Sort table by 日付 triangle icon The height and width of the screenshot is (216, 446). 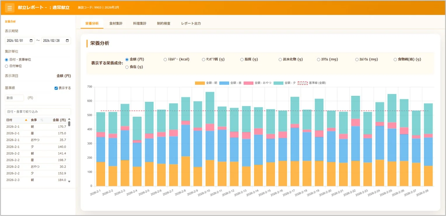26,120
